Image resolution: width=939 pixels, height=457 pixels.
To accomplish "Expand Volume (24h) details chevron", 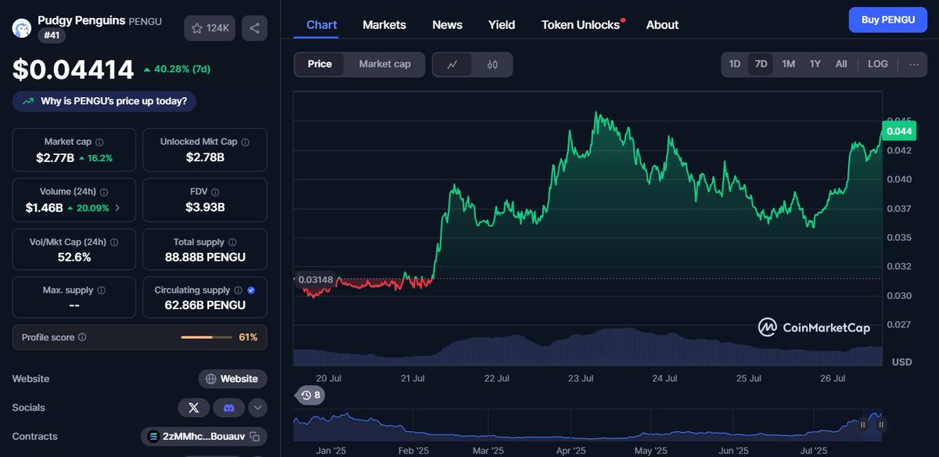I will click(117, 208).
